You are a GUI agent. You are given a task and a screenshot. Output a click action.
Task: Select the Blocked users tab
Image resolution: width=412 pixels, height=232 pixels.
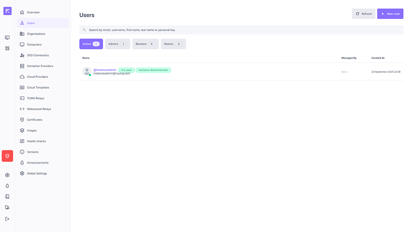pos(145,44)
